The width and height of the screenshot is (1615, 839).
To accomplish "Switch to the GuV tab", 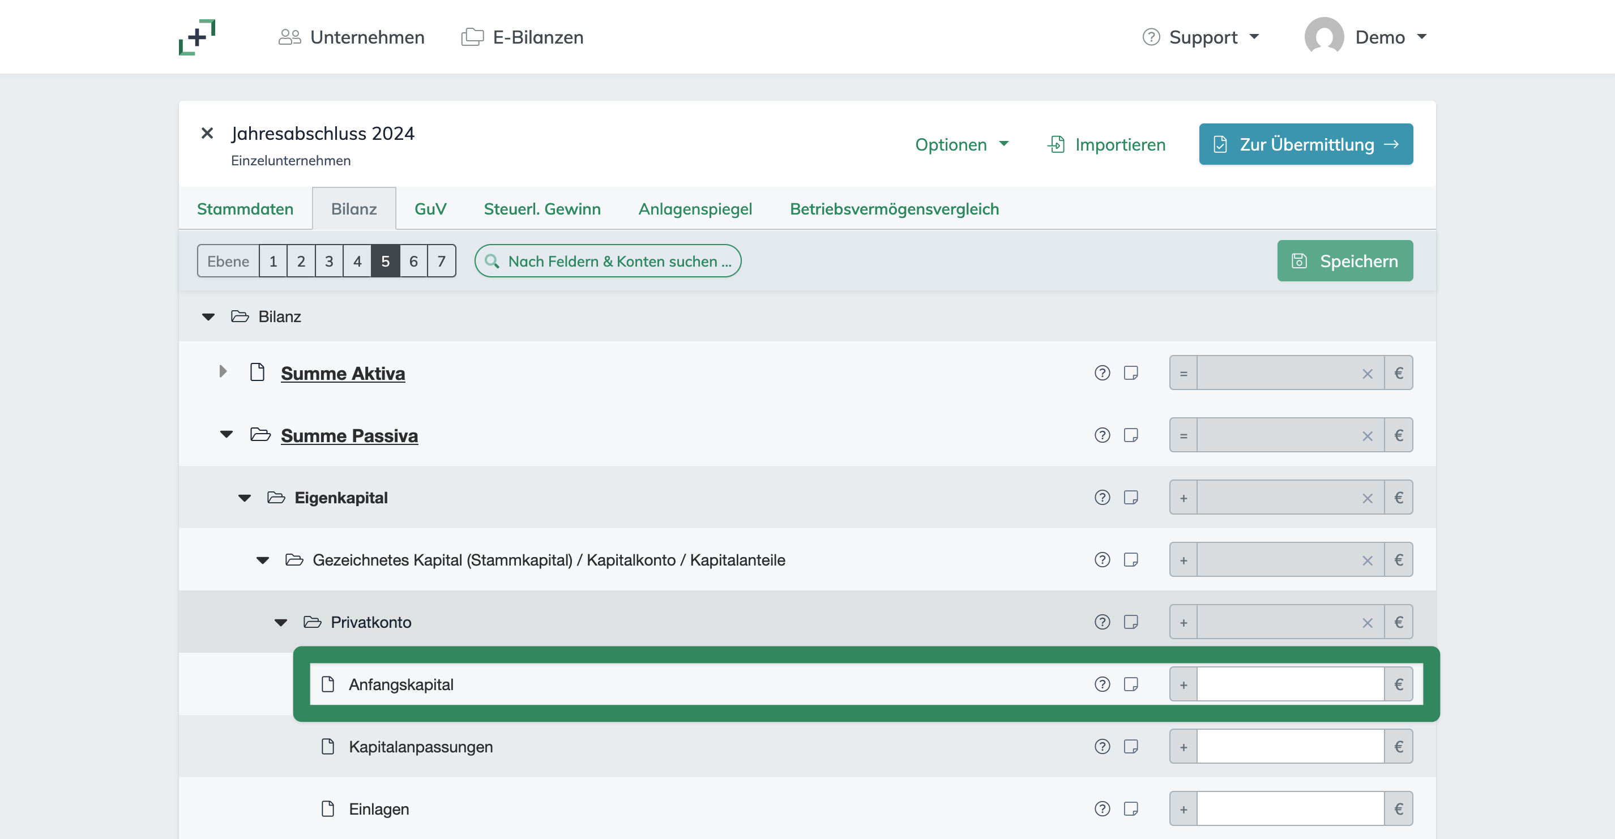I will click(x=430, y=209).
